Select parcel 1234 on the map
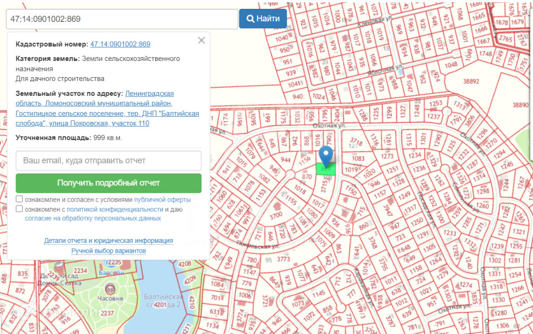 (x=414, y=156)
